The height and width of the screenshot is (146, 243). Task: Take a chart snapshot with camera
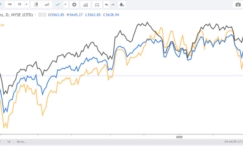click(x=237, y=4)
